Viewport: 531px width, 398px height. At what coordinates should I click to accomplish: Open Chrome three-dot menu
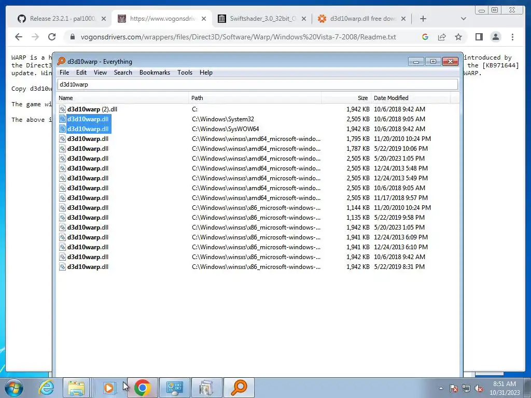coord(512,37)
